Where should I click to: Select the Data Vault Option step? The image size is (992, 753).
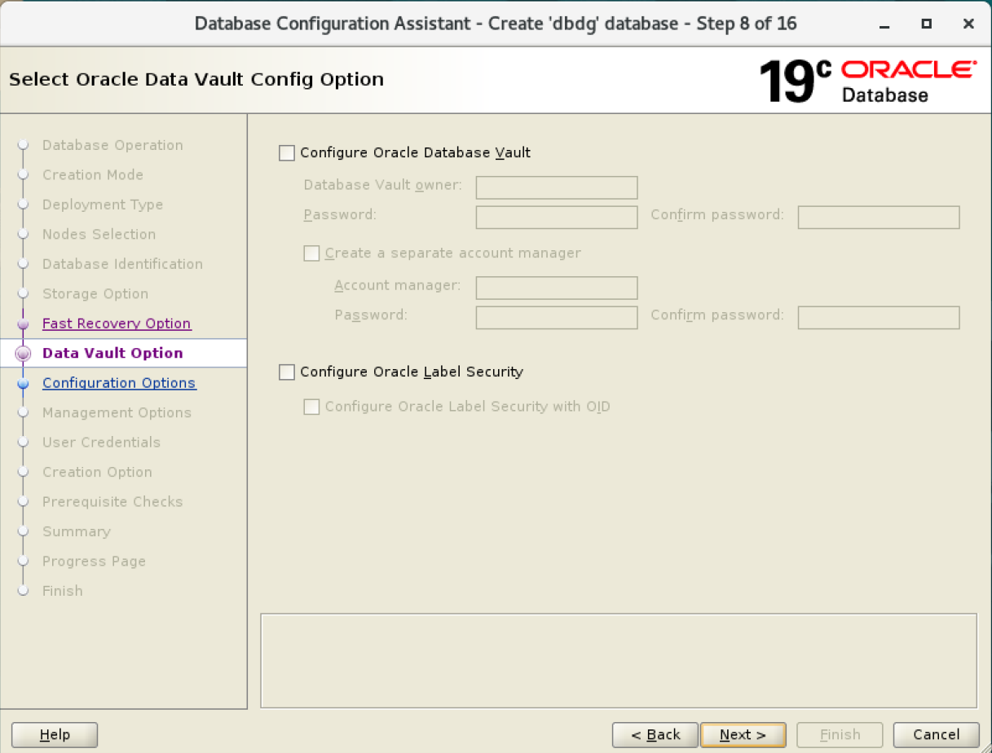tap(112, 353)
